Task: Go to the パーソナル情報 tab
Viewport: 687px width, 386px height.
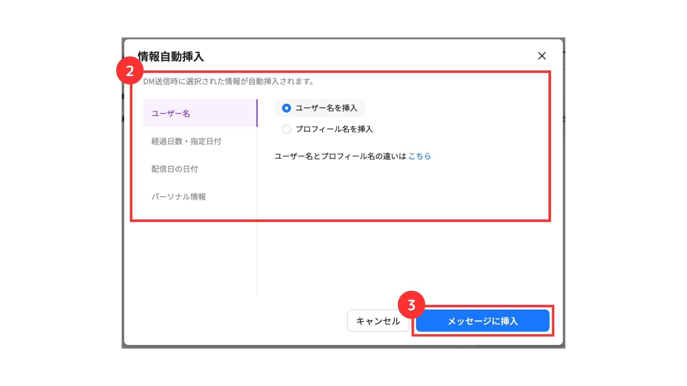Action: point(178,197)
